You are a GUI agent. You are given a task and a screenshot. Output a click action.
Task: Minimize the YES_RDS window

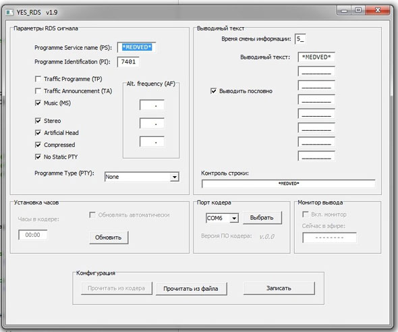point(345,10)
